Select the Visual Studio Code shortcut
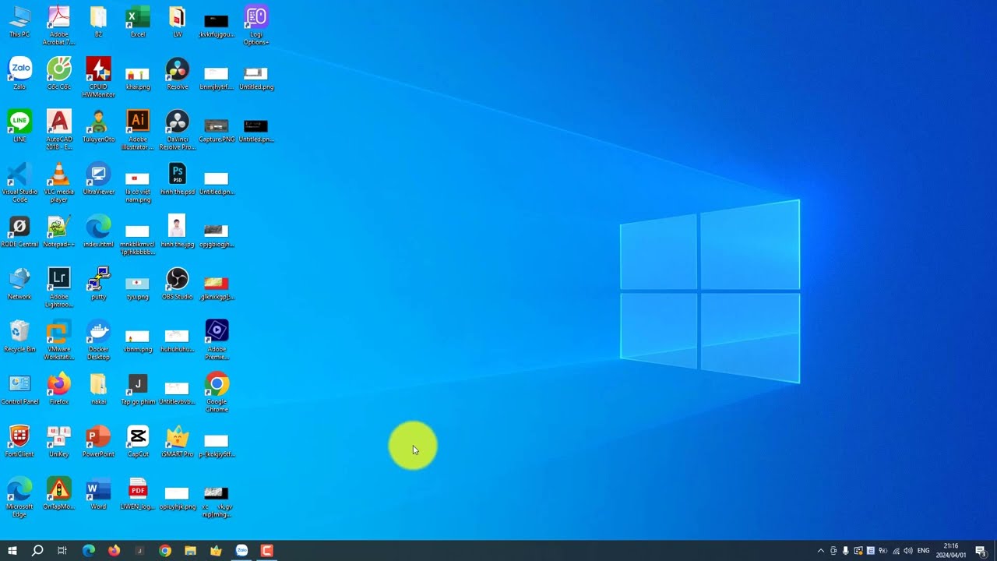997x561 pixels. pos(19,183)
